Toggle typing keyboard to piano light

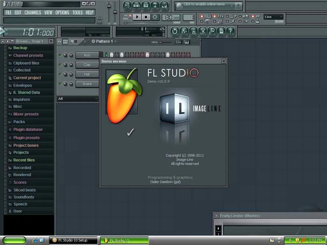tap(202, 16)
